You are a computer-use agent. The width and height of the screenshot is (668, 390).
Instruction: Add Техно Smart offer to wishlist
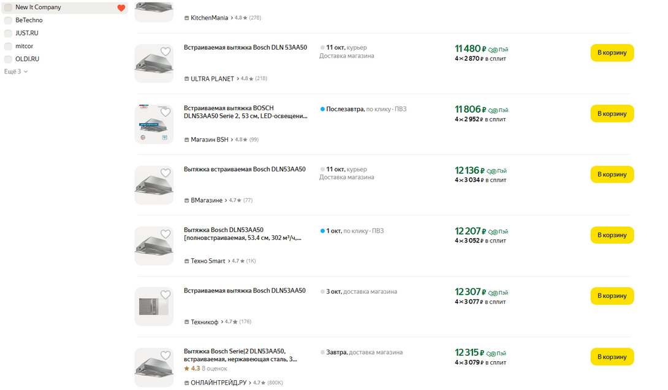[x=165, y=234]
